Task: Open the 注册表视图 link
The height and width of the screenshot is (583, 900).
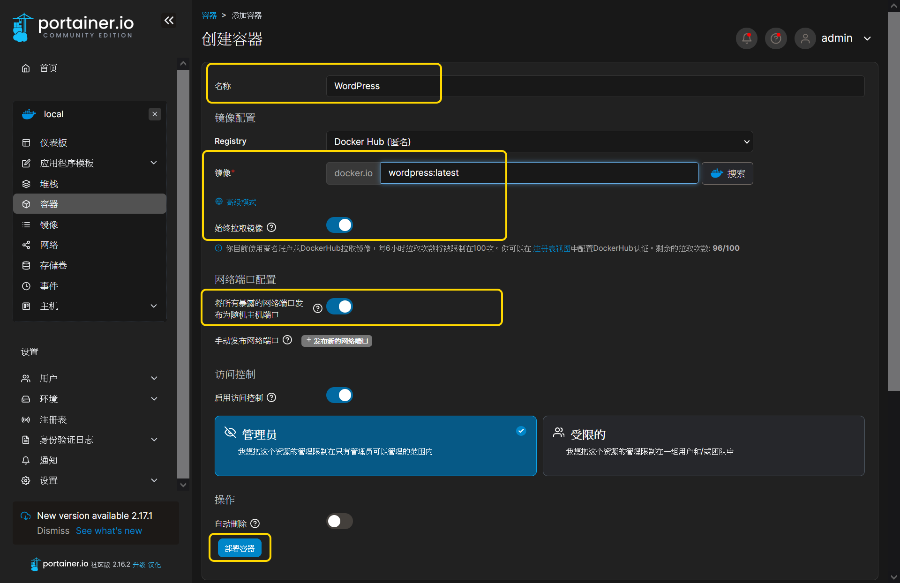Action: [x=552, y=248]
